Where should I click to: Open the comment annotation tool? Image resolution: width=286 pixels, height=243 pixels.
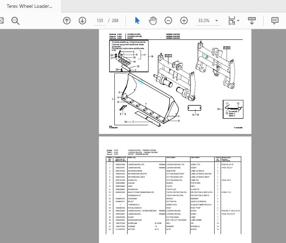(274, 21)
